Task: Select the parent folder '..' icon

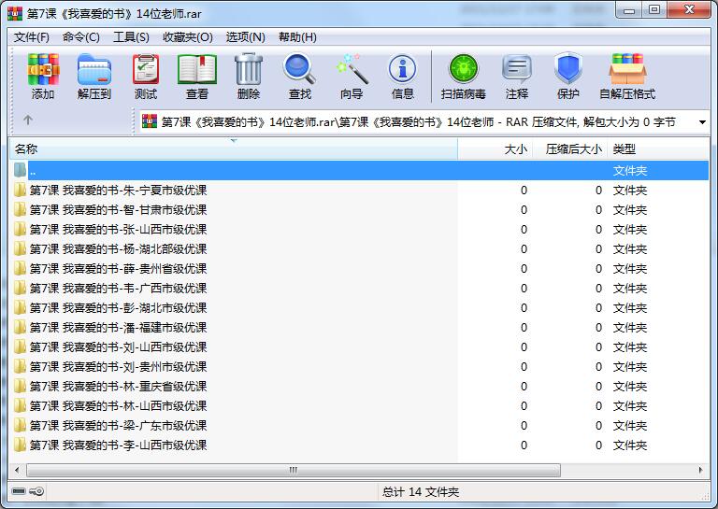Action: point(20,170)
